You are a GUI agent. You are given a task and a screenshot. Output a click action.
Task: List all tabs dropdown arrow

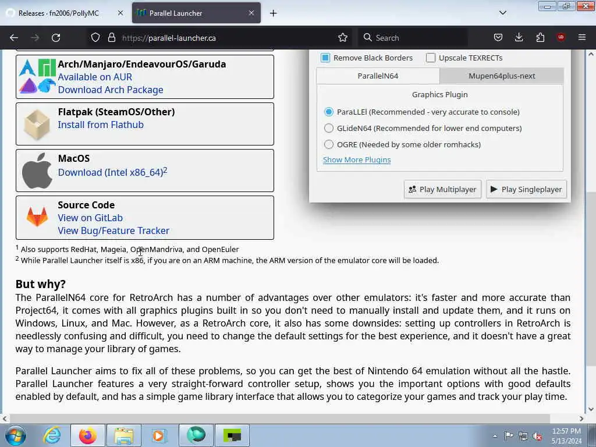click(x=503, y=13)
